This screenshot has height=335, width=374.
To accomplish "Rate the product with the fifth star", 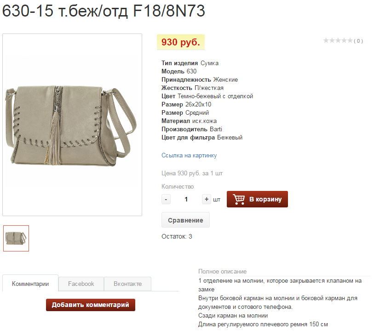I will (x=350, y=40).
